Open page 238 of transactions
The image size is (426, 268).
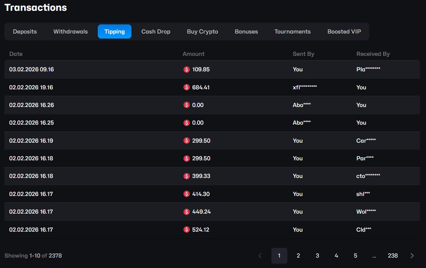pos(393,255)
